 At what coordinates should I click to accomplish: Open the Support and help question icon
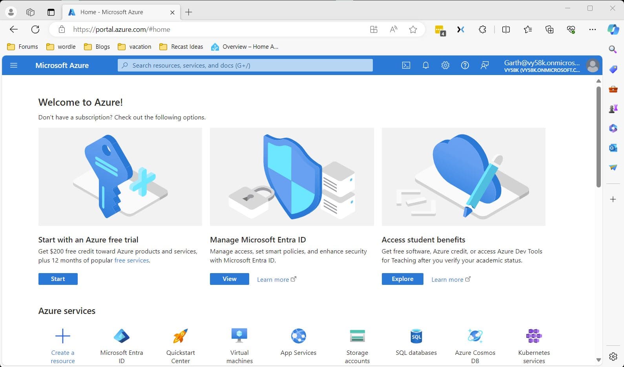(x=465, y=65)
